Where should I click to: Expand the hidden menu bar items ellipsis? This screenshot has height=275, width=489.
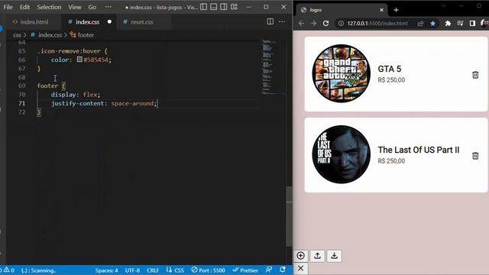108,7
